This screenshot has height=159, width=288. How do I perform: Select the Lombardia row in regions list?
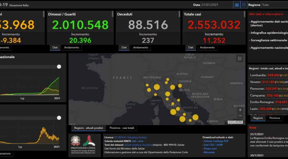coord(268,75)
